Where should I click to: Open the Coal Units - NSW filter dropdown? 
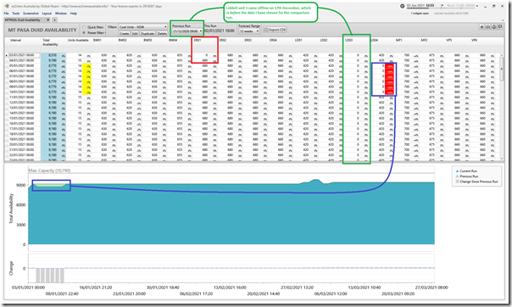[143, 27]
